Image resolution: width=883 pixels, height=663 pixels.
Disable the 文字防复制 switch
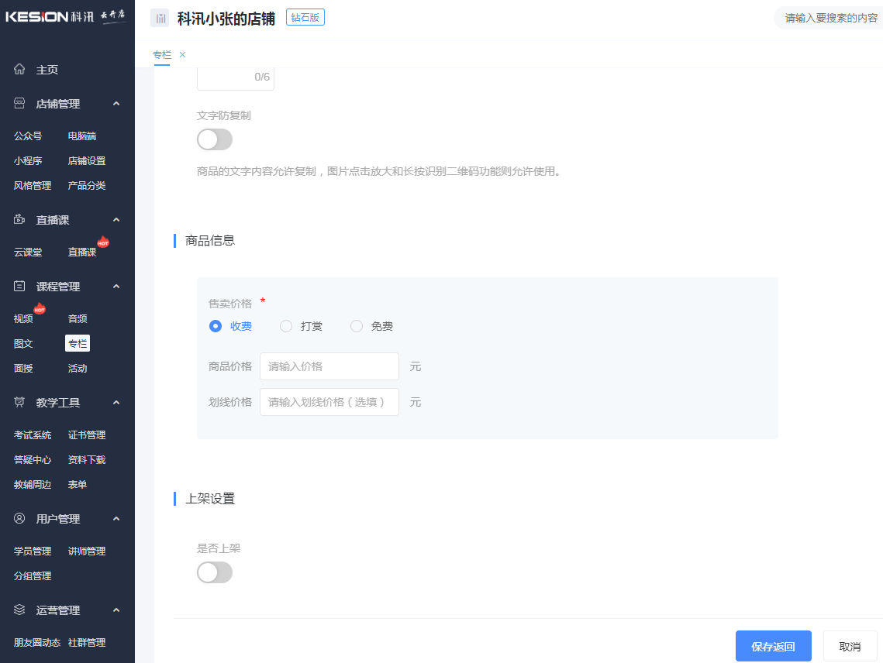pyautogui.click(x=214, y=139)
